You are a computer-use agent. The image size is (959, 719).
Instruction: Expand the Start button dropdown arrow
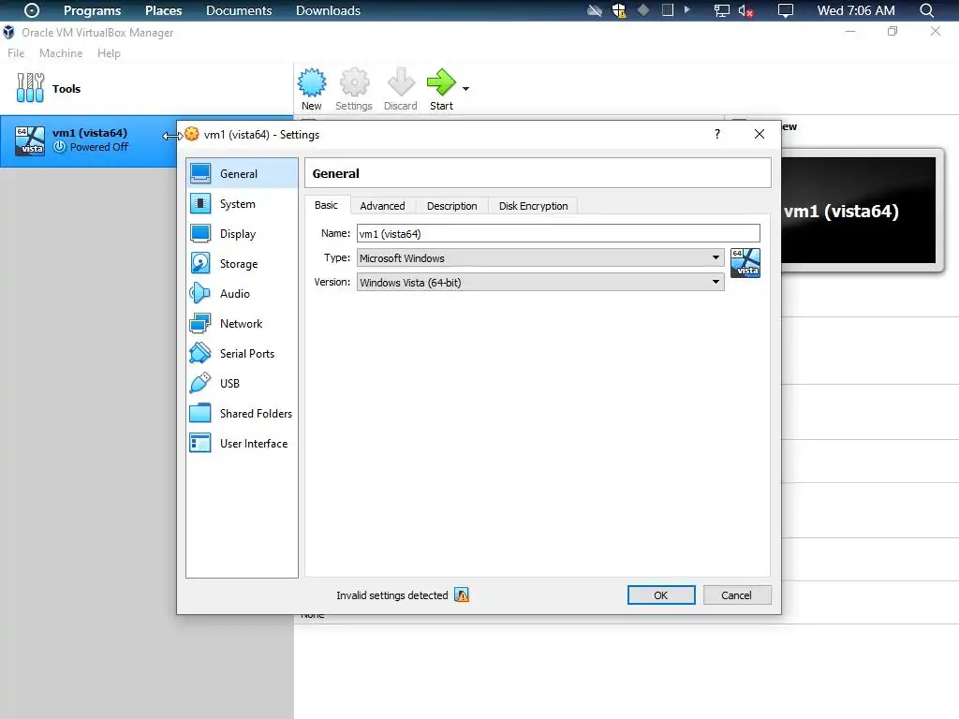[466, 89]
